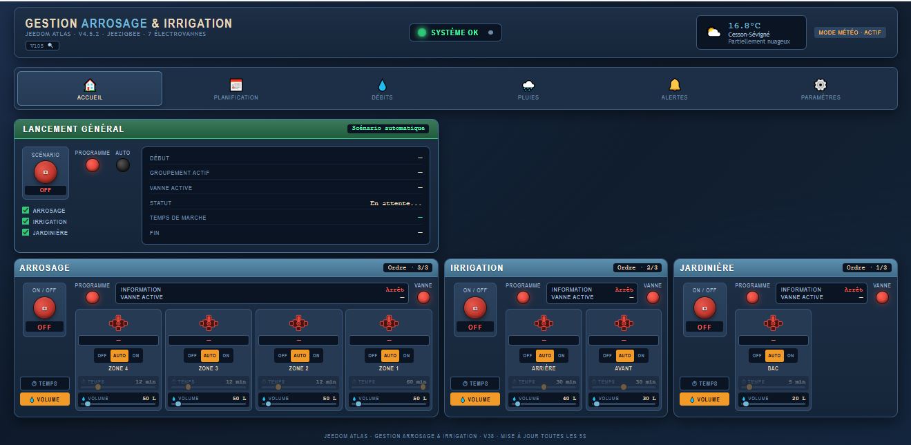Open the Paramètres gear tab
Viewport: 911px width, 445px height.
pos(821,89)
